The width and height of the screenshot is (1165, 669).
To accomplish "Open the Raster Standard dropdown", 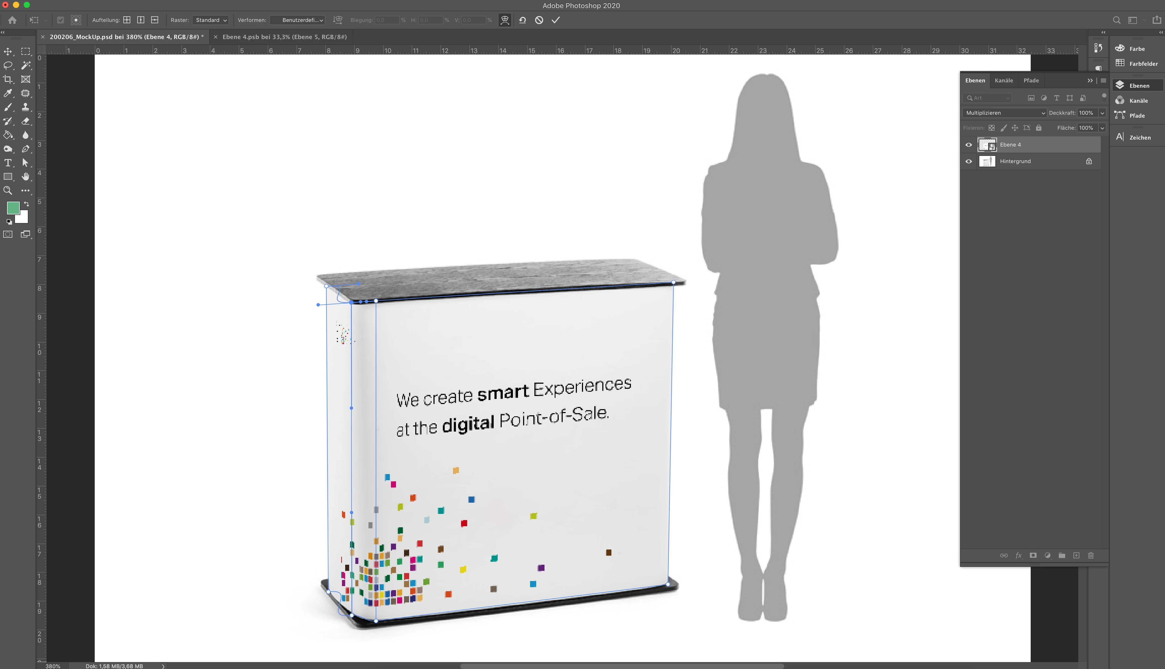I will click(x=211, y=20).
